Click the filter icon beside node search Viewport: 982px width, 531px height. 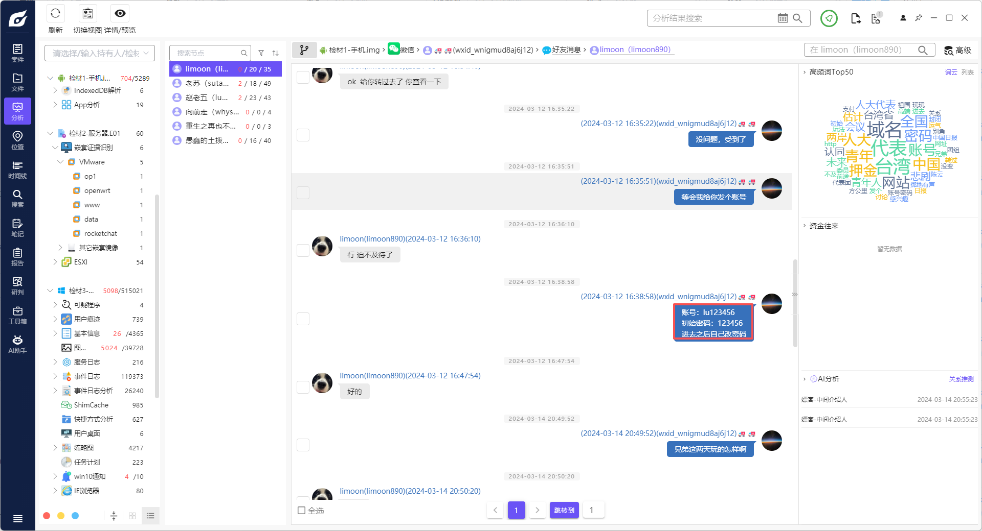261,53
